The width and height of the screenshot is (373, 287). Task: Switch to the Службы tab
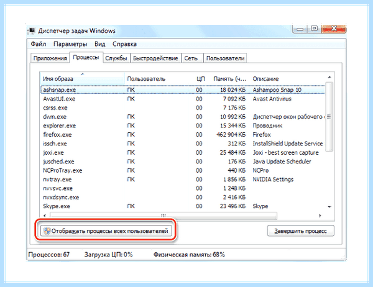pos(116,58)
